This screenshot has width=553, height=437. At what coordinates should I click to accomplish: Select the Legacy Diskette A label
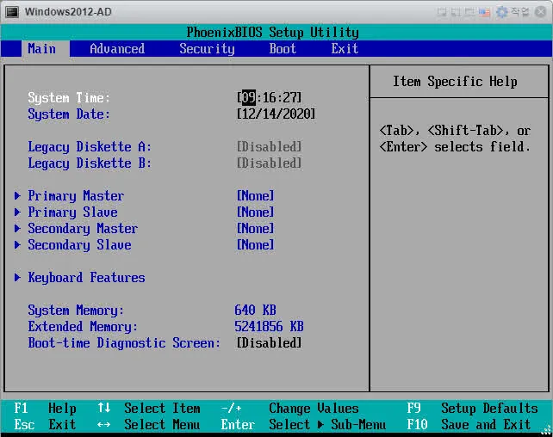tap(90, 146)
